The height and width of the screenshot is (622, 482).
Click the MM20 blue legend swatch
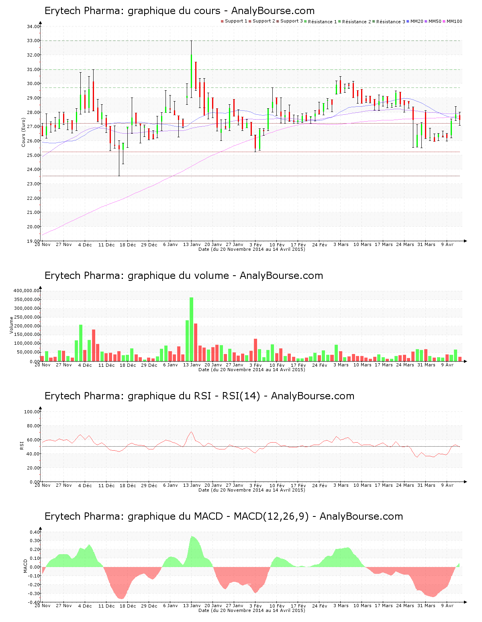tap(408, 21)
